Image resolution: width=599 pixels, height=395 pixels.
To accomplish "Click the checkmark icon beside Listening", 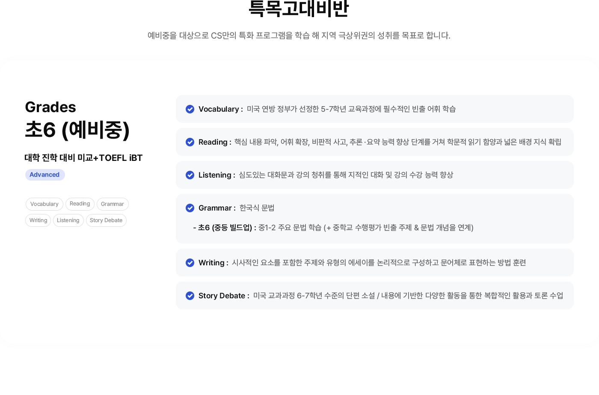I will coord(190,175).
